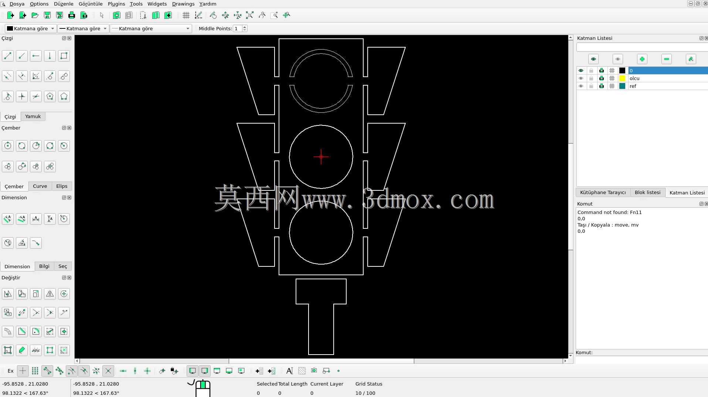Select the Vertical line tool

[50, 56]
